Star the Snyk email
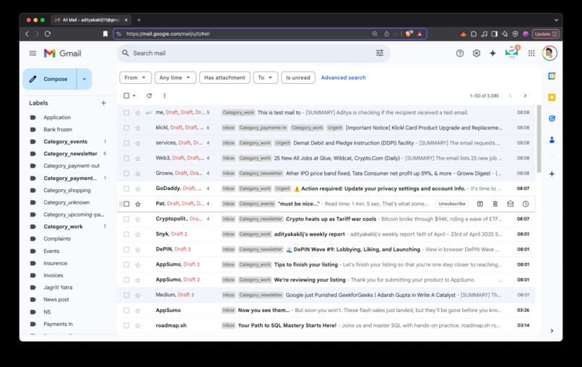The image size is (582, 367). 138,234
